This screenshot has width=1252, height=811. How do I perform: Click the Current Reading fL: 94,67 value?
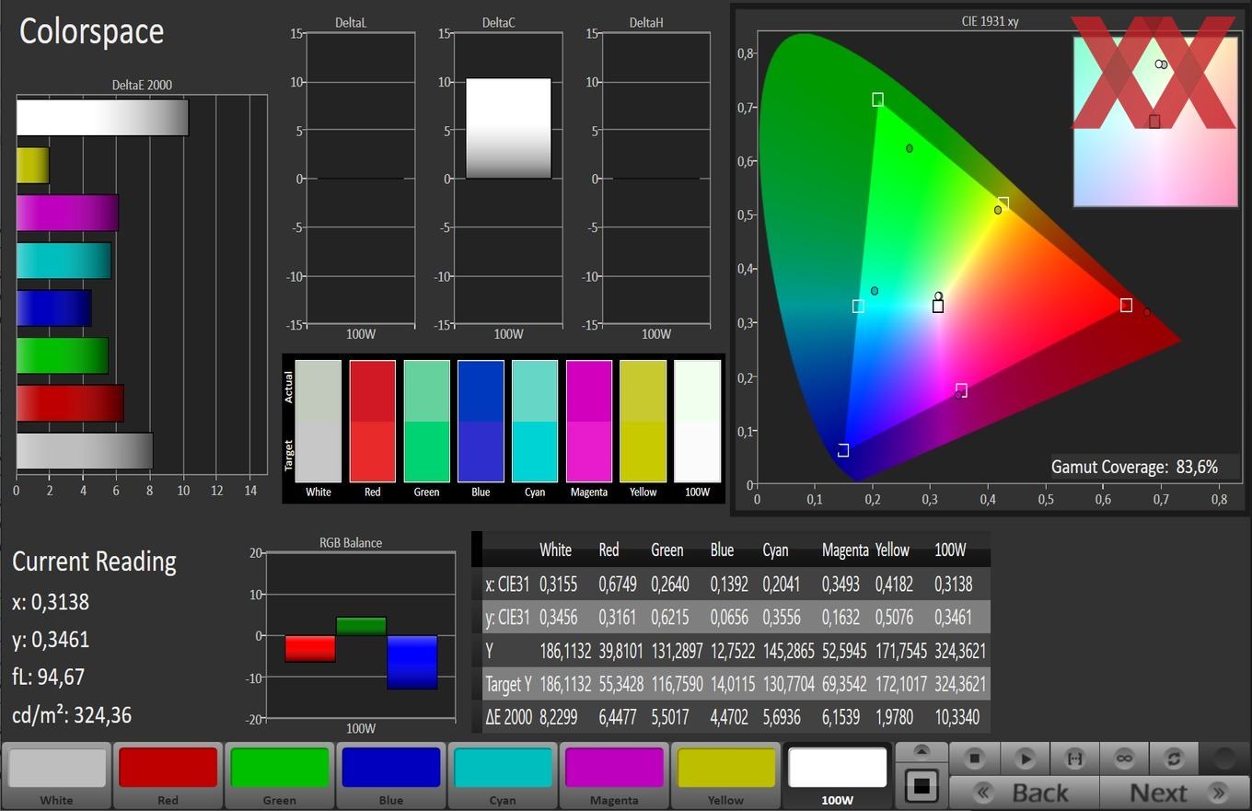click(48, 677)
